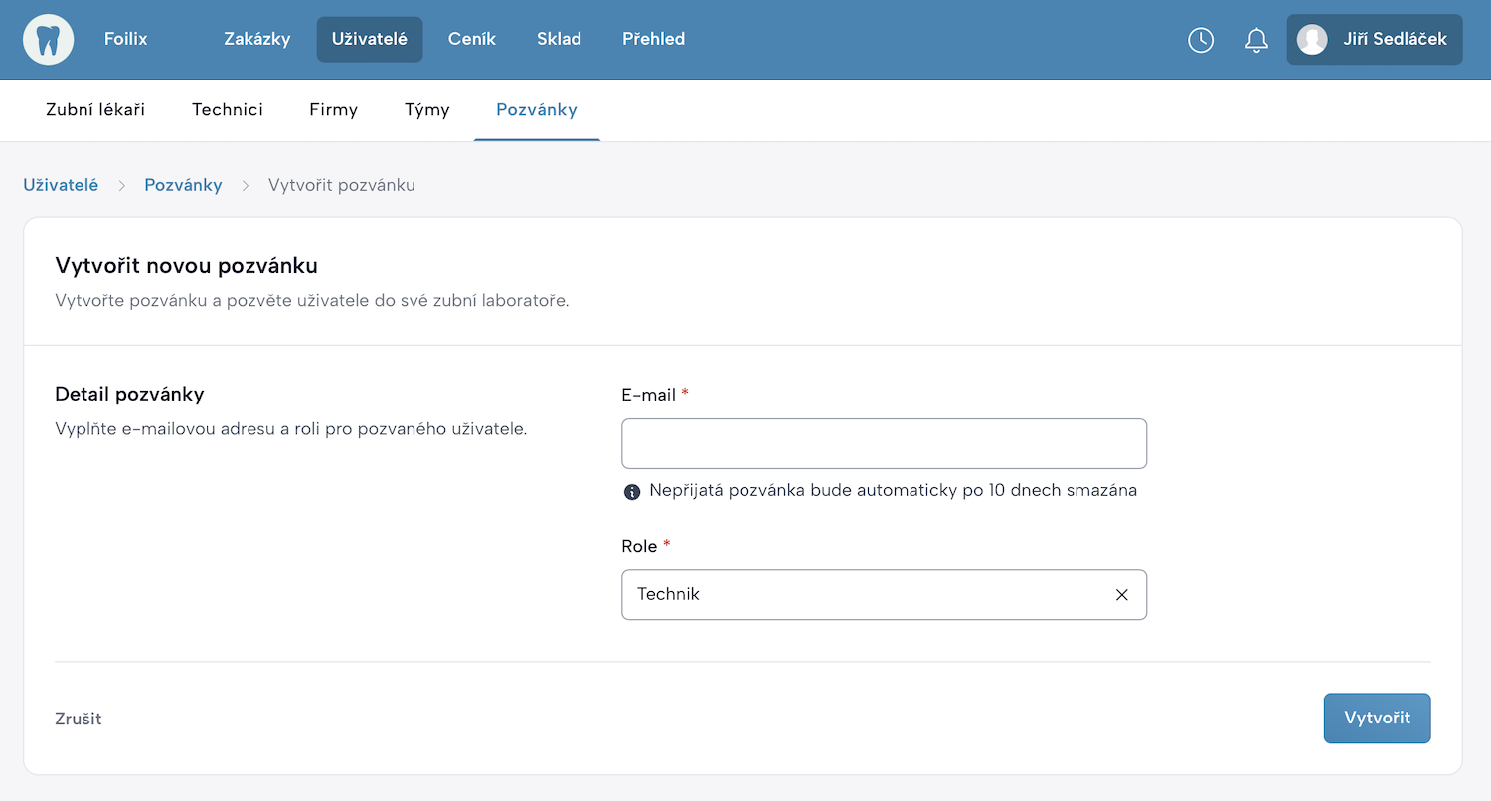Show the Týmy tab
Screen dimensions: 1491x801
[427, 110]
